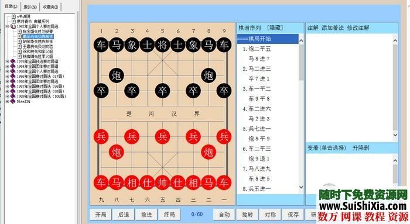The height and width of the screenshot is (224, 410).
Task: Switch to the 收藏夹 tab
Action: click(50, 7)
